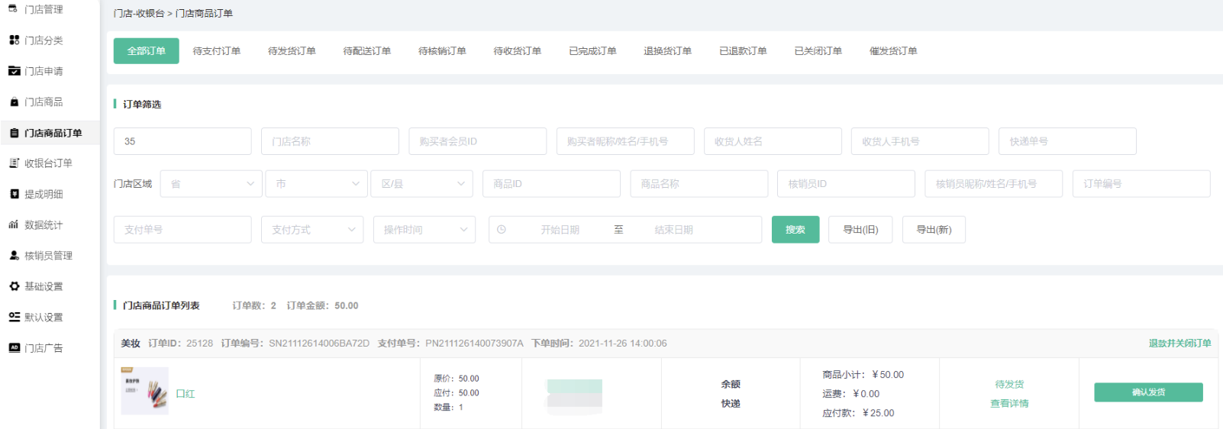Click the 开始日期 date field

pyautogui.click(x=560, y=230)
